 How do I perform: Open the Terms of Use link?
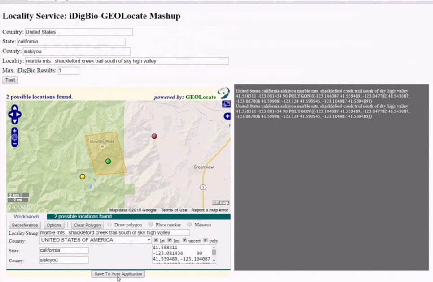pyautogui.click(x=174, y=210)
